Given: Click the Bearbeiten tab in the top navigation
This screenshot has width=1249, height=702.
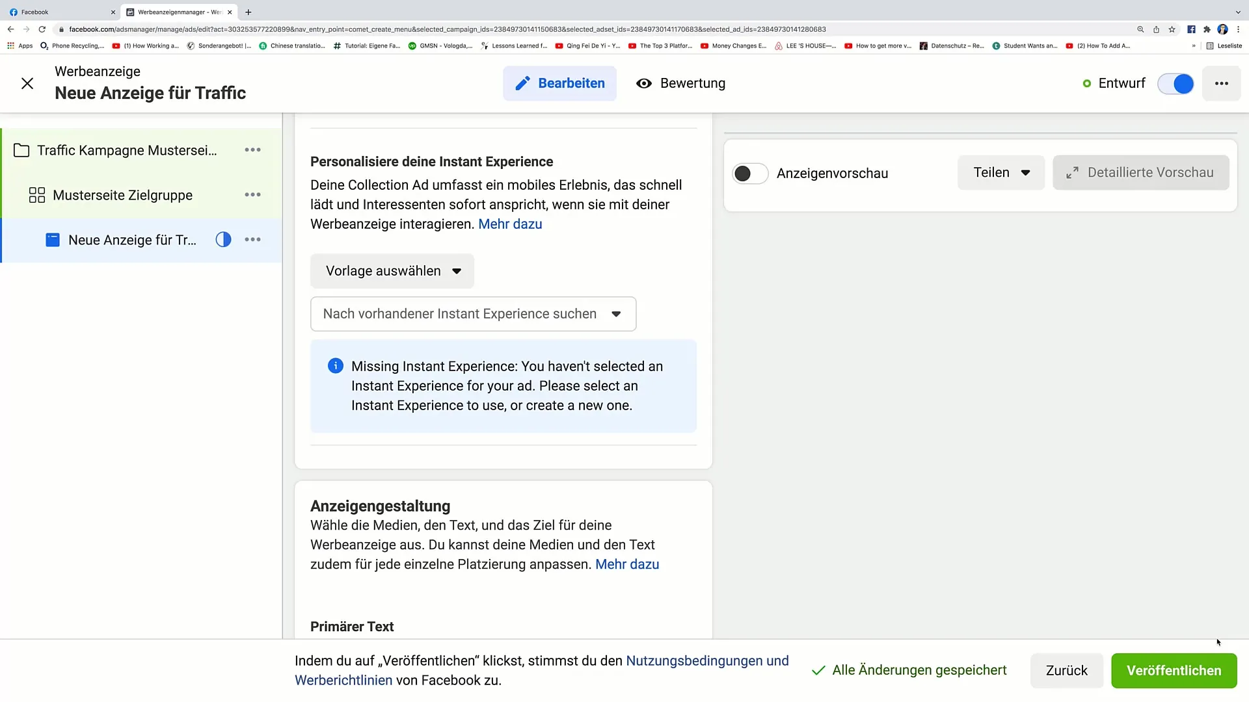Looking at the screenshot, I should (560, 83).
